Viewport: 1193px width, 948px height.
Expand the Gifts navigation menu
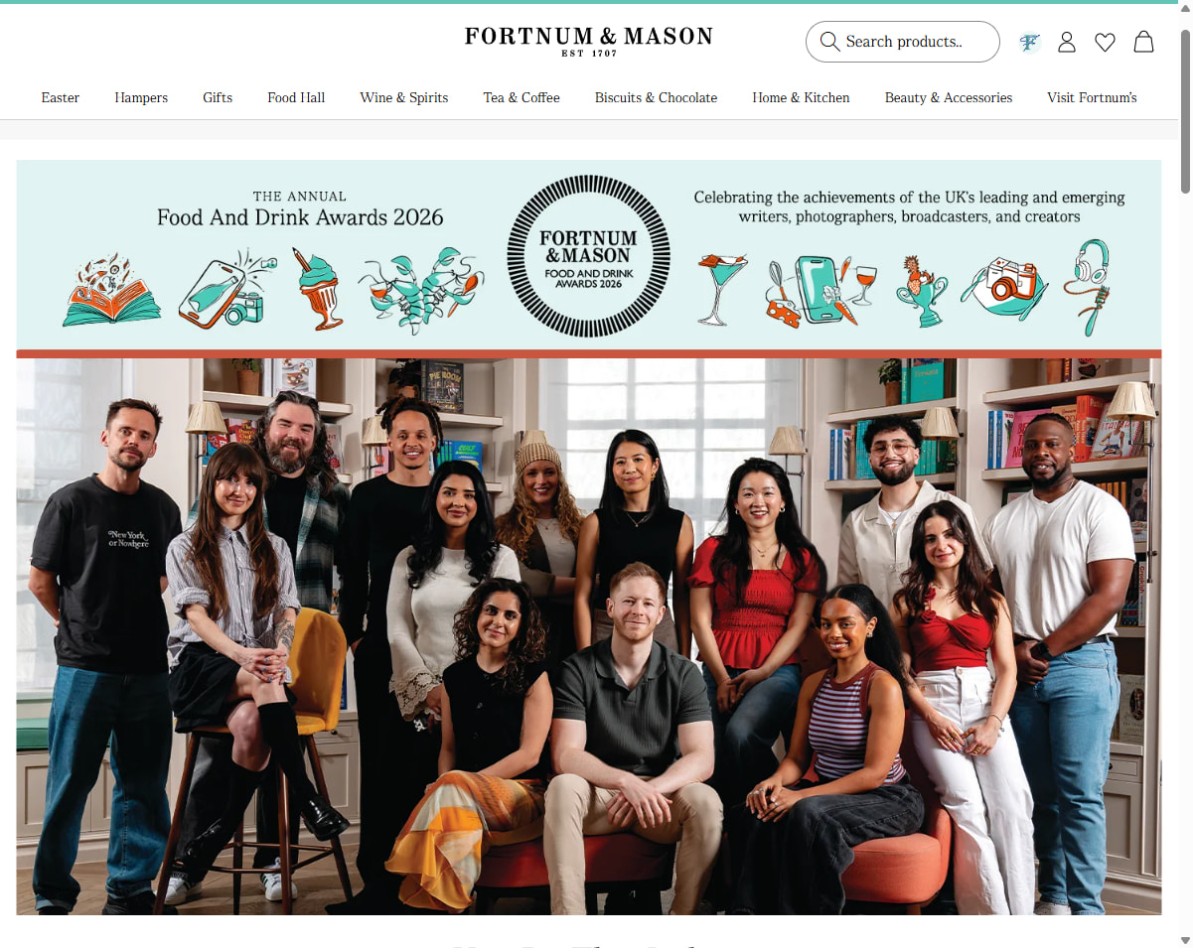tap(218, 97)
